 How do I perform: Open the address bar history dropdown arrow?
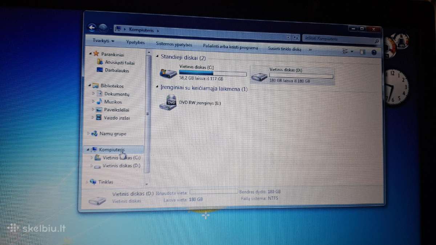[288, 37]
